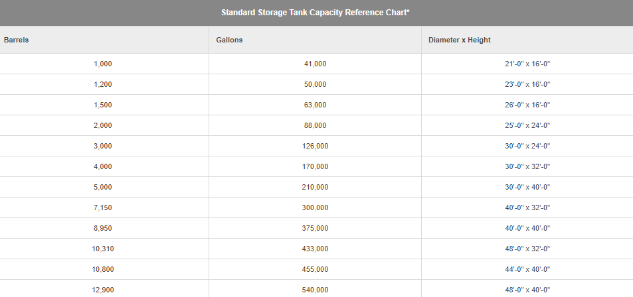Select the 1,200 barrels cell
633x297 pixels.
104,84
